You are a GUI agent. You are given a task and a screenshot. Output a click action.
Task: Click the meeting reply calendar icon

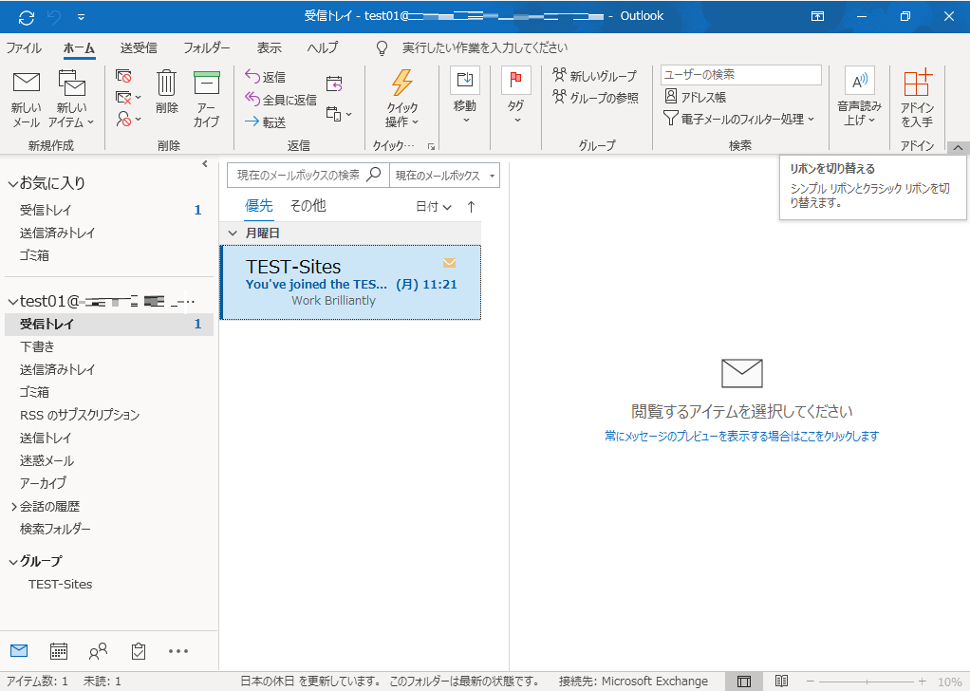point(334,84)
